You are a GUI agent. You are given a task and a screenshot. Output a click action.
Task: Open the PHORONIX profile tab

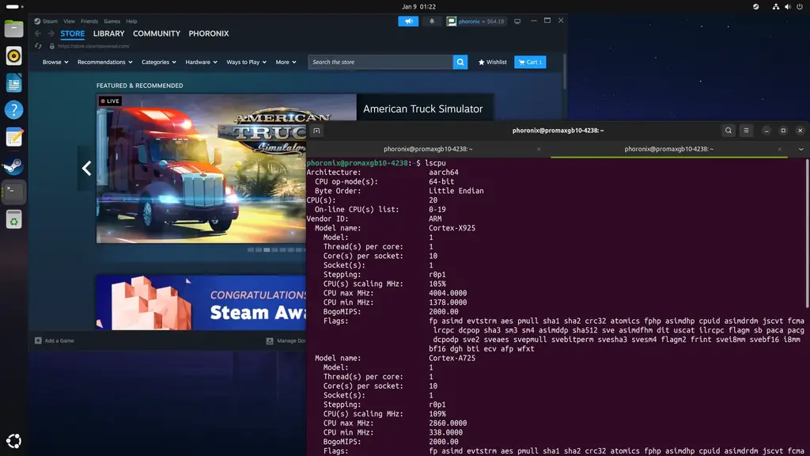[x=209, y=33]
